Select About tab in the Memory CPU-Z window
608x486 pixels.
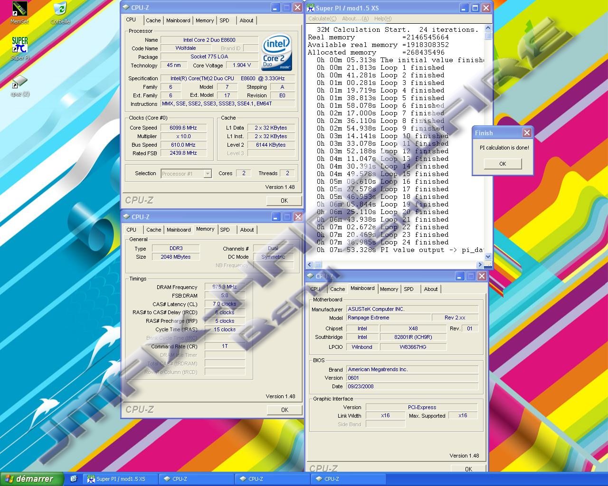click(247, 230)
